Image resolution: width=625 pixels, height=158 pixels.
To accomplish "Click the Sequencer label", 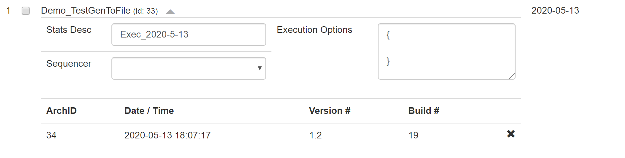I will point(69,64).
